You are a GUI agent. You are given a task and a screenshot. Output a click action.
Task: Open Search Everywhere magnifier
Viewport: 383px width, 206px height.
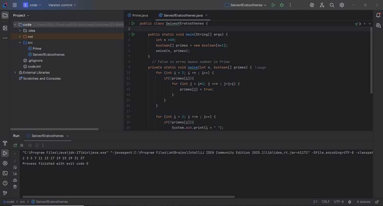point(332,5)
